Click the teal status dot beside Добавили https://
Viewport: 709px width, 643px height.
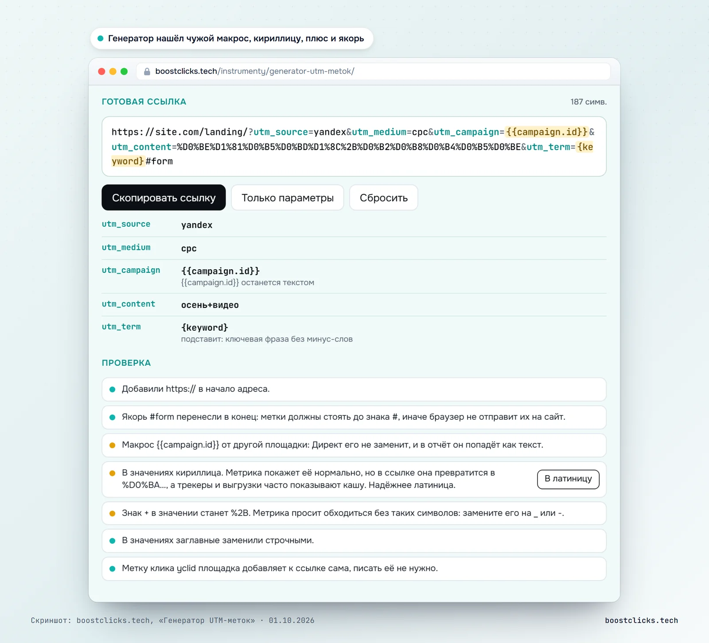(113, 389)
